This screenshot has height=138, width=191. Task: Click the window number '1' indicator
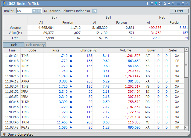pyautogui.click(x=147, y=4)
